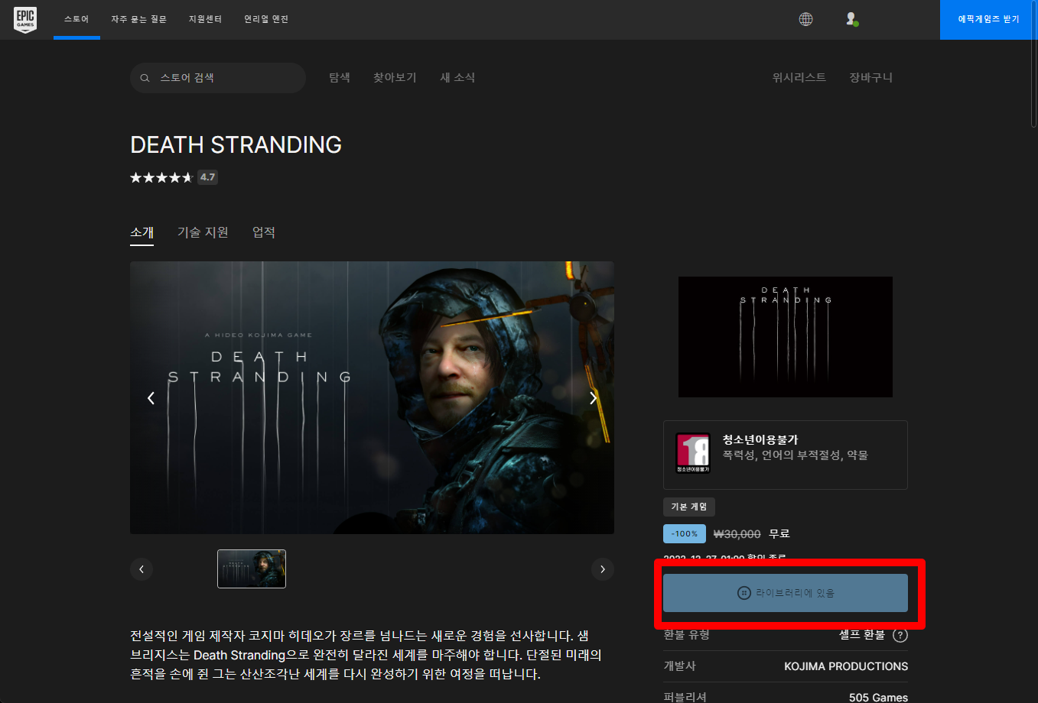This screenshot has width=1038, height=703.
Task: Click the -100% discount badge
Action: tap(685, 534)
